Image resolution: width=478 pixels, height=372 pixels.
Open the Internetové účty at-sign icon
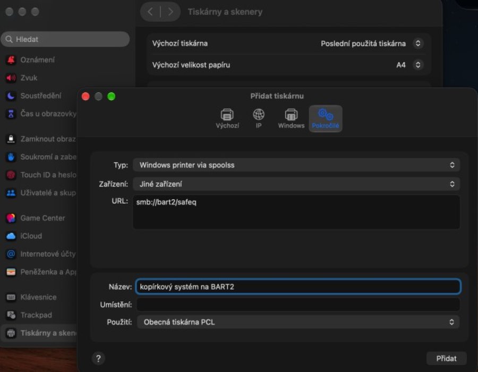(x=11, y=253)
